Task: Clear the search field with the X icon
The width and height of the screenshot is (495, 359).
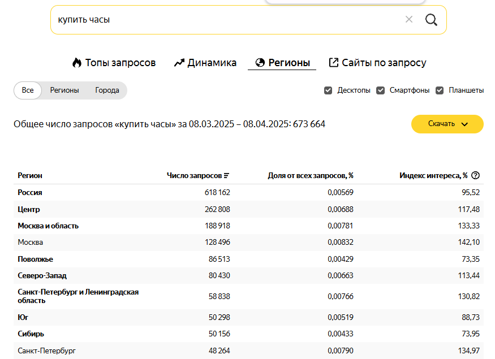Action: click(x=409, y=20)
